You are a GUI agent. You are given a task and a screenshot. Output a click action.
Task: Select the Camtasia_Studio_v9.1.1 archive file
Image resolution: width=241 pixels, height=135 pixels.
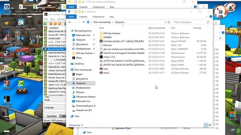pos(124,41)
